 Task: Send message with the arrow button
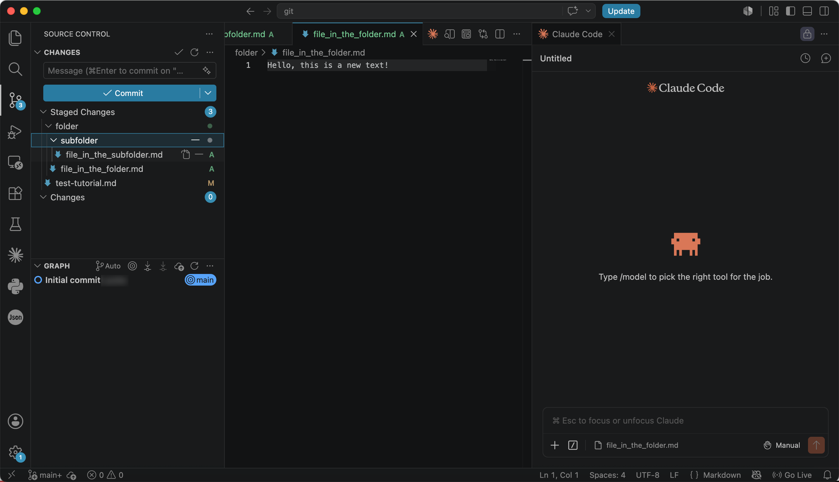click(816, 445)
